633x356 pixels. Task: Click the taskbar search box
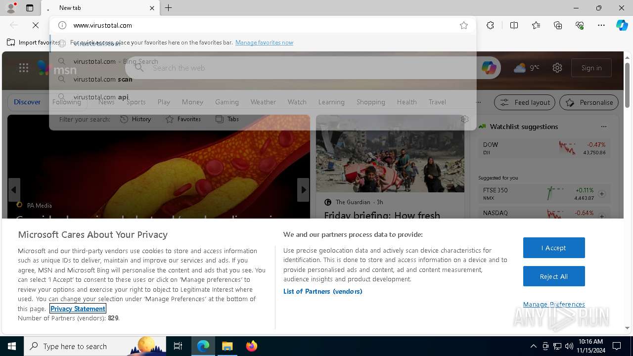coord(95,346)
